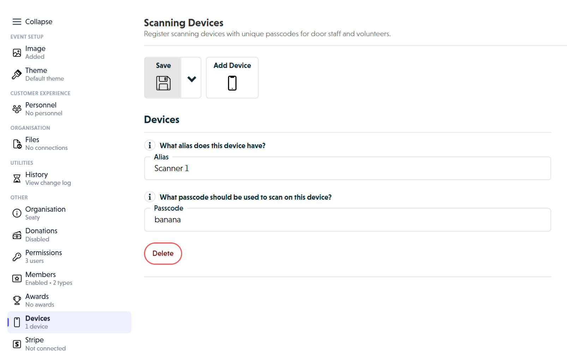Open Permissions 3 users section
The height and width of the screenshot is (363, 567).
click(69, 257)
